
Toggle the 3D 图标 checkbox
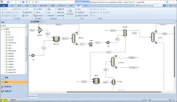35,9
